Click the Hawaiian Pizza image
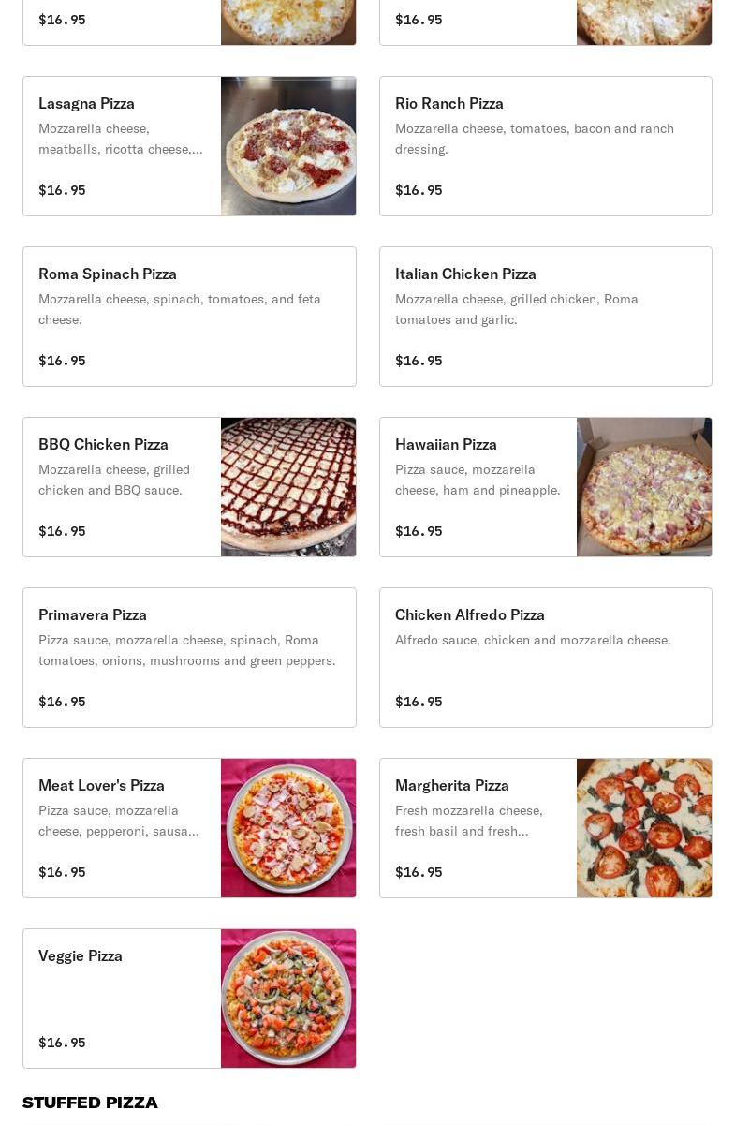The height and width of the screenshot is (1125, 735). [644, 487]
